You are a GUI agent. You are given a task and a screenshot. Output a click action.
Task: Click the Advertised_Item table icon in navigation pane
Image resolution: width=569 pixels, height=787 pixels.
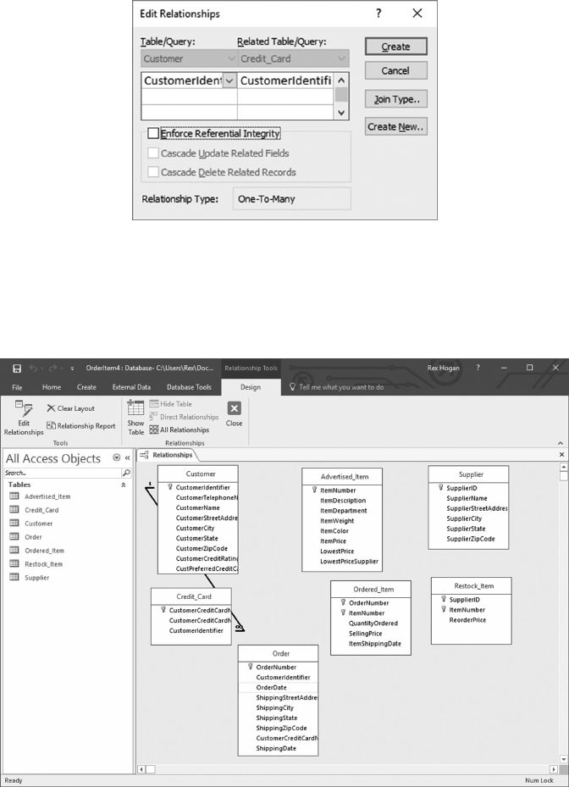[x=14, y=496]
